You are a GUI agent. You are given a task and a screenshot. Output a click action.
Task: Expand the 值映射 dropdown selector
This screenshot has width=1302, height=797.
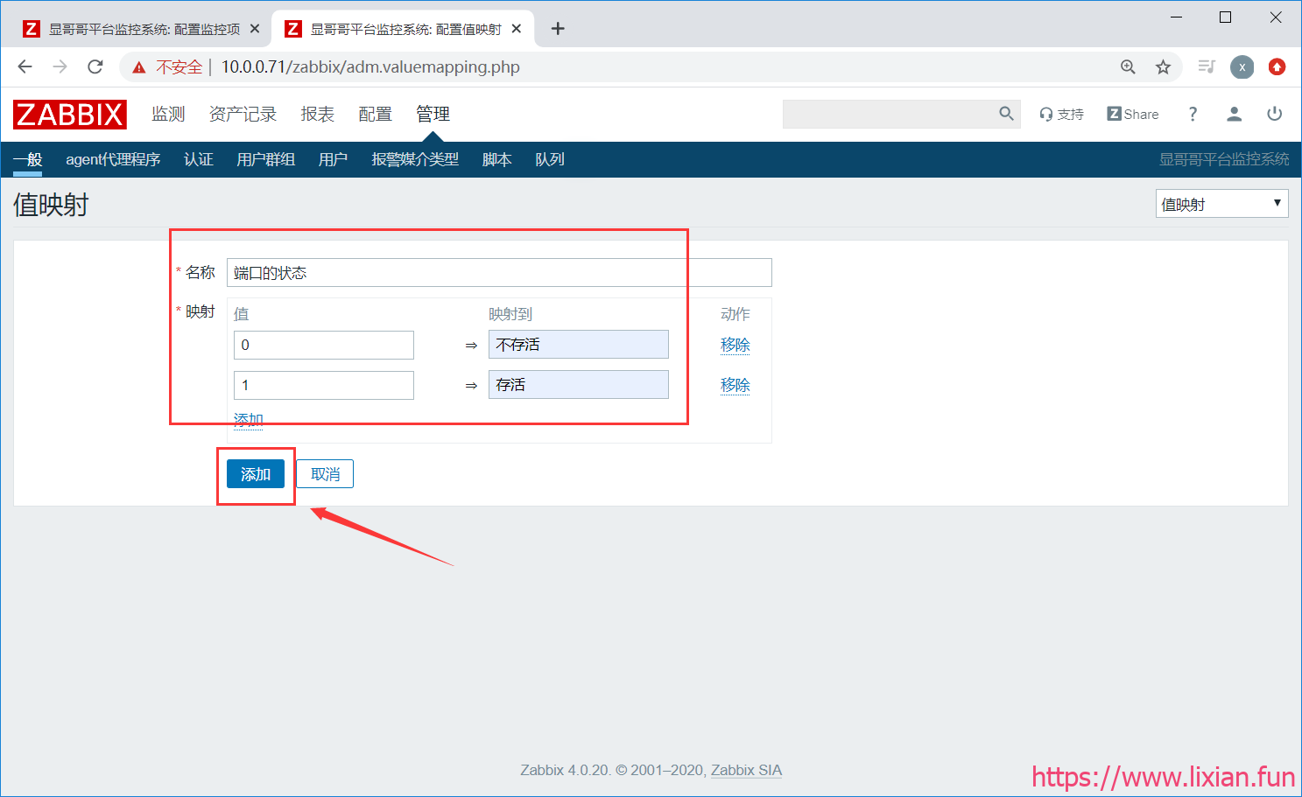1221,204
